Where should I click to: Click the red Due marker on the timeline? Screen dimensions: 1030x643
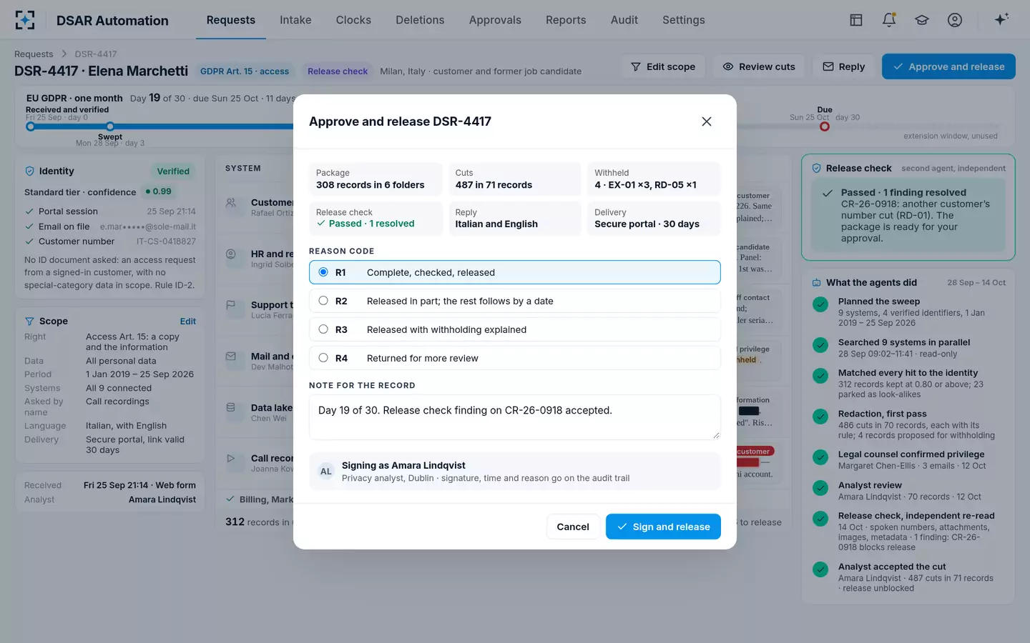tap(825, 126)
